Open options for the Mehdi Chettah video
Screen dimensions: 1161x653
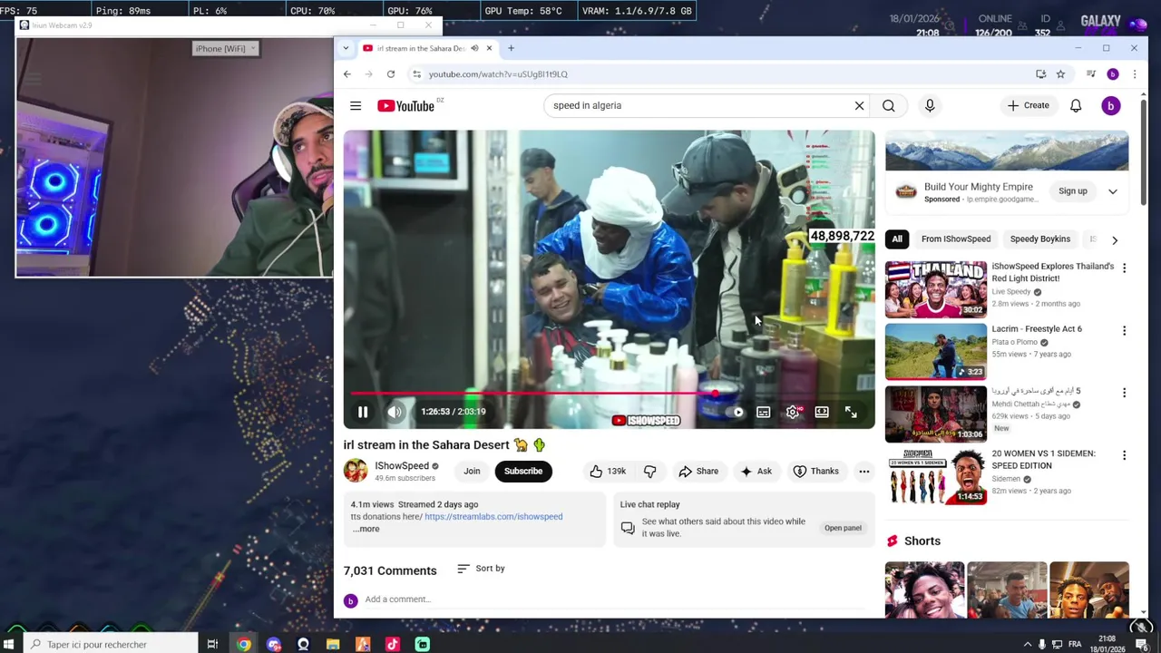(1124, 393)
